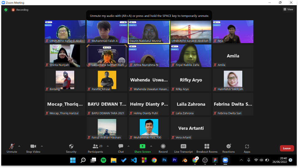Select Daurin Nabilatul Munna's video tile

coord(149,32)
